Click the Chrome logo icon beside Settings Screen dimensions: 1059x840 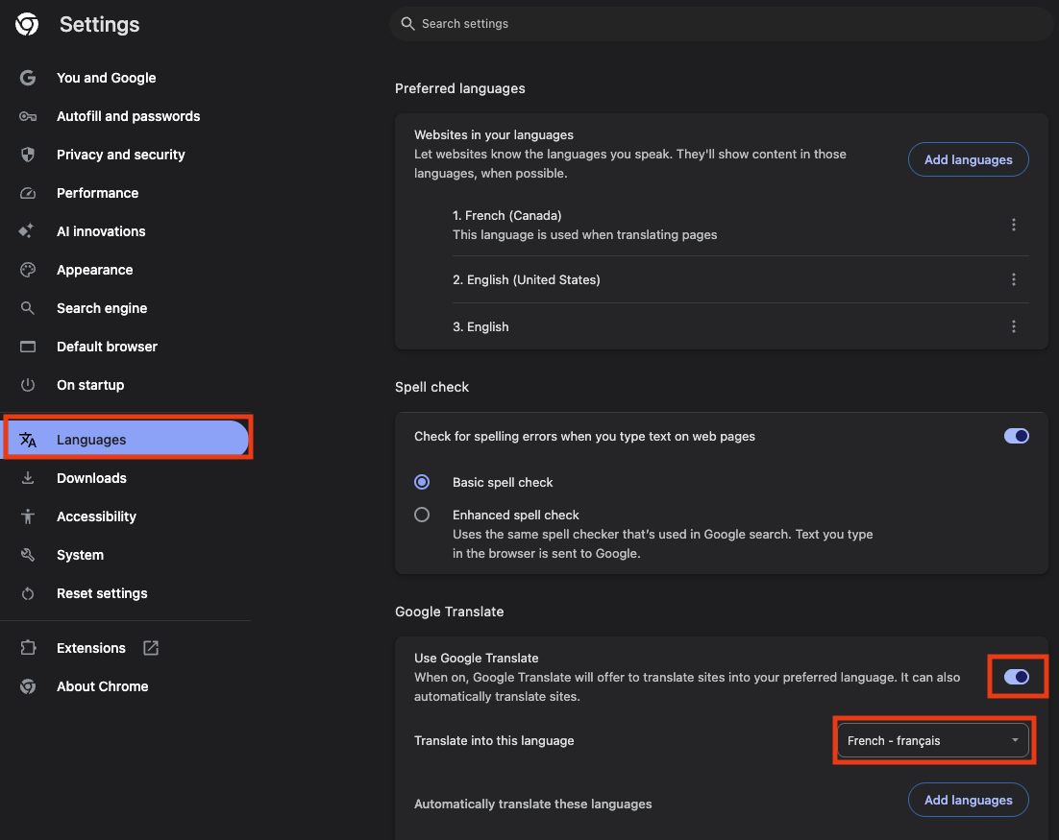pos(27,25)
